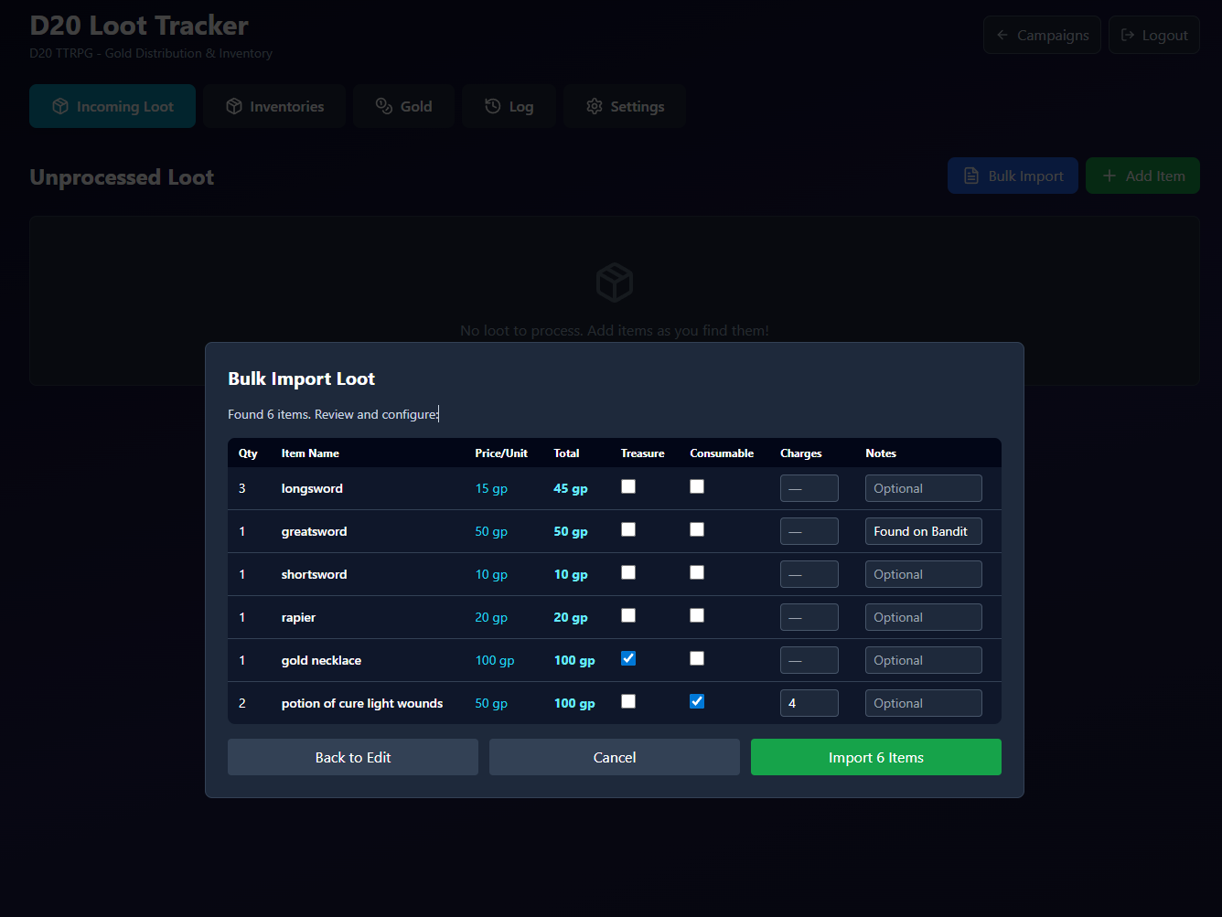Click the document icon on Bulk Import
This screenshot has height=917, width=1222.
click(971, 176)
